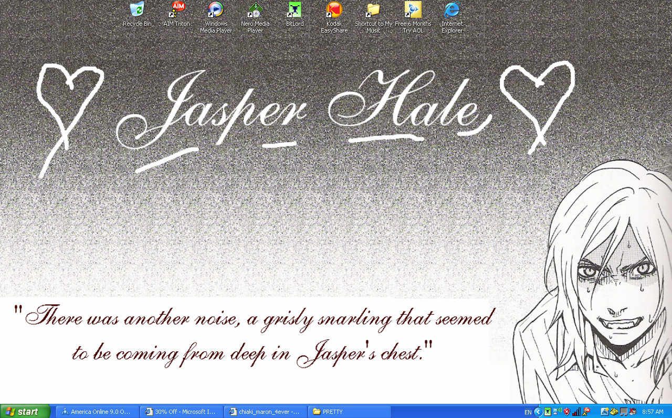
Task: Launch the Nero Media Player shortcut
Action: click(x=255, y=10)
